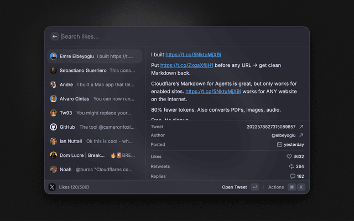Open author @elbeyoglu external link arrow
The image size is (354, 221).
pyautogui.click(x=301, y=135)
